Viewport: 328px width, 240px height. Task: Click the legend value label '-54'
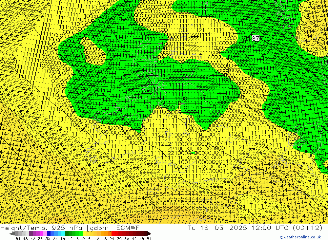16,239
